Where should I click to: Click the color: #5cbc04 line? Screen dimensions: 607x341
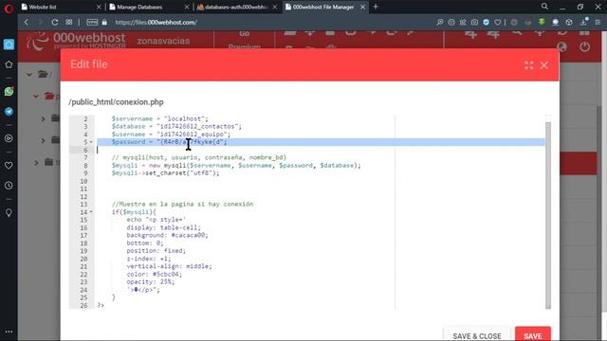point(154,274)
